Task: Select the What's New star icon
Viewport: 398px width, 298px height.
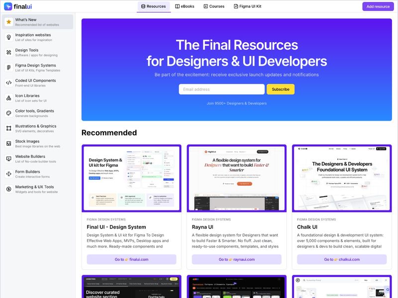Action: click(x=9, y=22)
